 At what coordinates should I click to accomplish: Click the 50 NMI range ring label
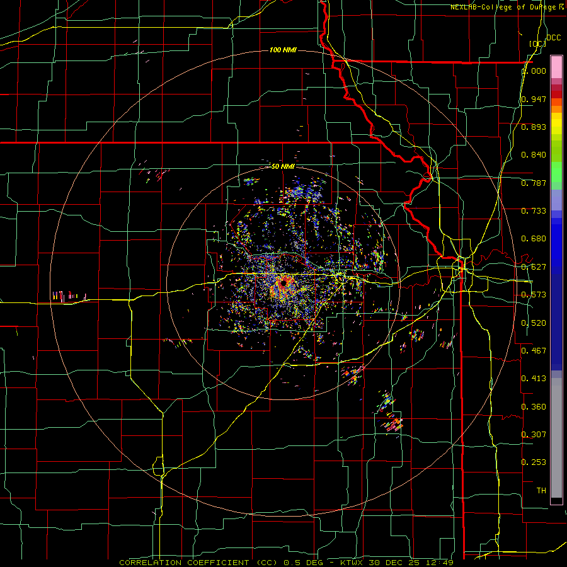click(x=283, y=166)
